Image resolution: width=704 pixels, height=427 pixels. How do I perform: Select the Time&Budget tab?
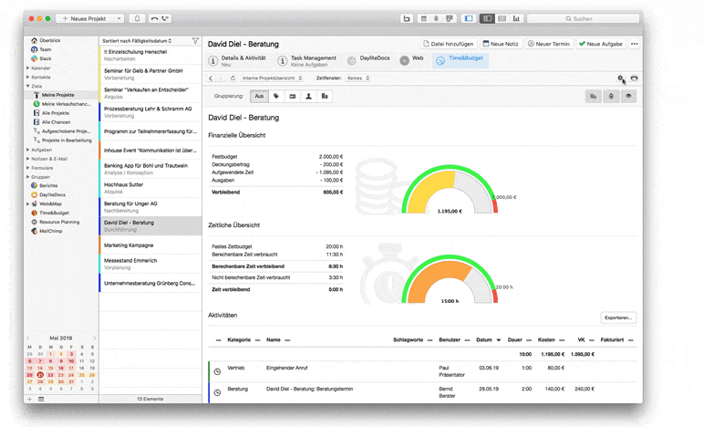[461, 60]
